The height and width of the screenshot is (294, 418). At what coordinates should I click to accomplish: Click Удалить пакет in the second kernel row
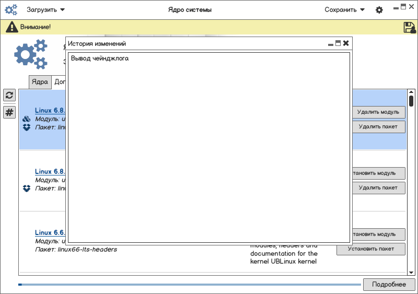click(379, 188)
